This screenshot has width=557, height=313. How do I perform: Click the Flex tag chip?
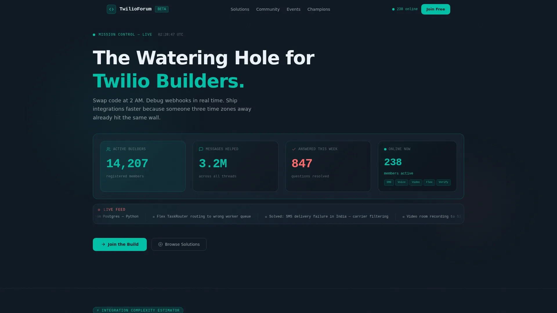pyautogui.click(x=429, y=182)
